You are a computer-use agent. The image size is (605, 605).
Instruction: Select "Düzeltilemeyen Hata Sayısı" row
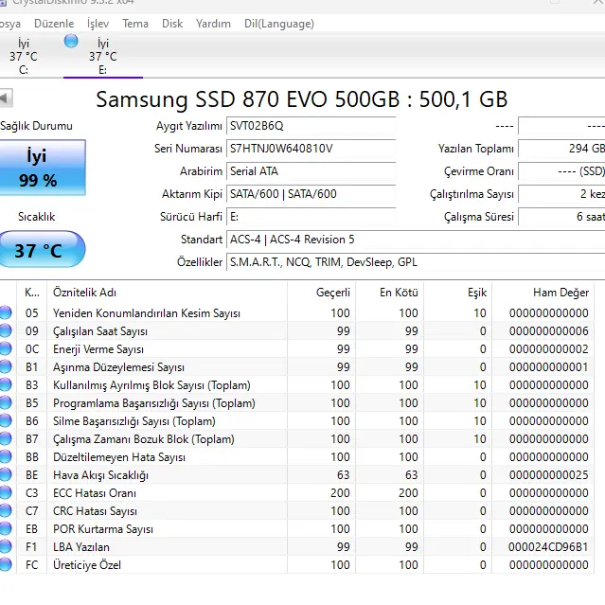296,457
